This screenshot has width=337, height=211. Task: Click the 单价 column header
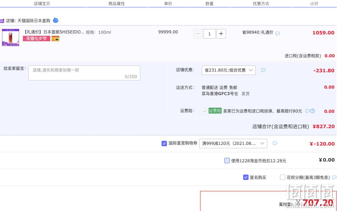168,4
